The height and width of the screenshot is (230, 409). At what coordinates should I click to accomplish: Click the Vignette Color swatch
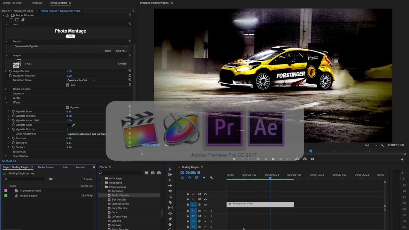[x=68, y=125]
